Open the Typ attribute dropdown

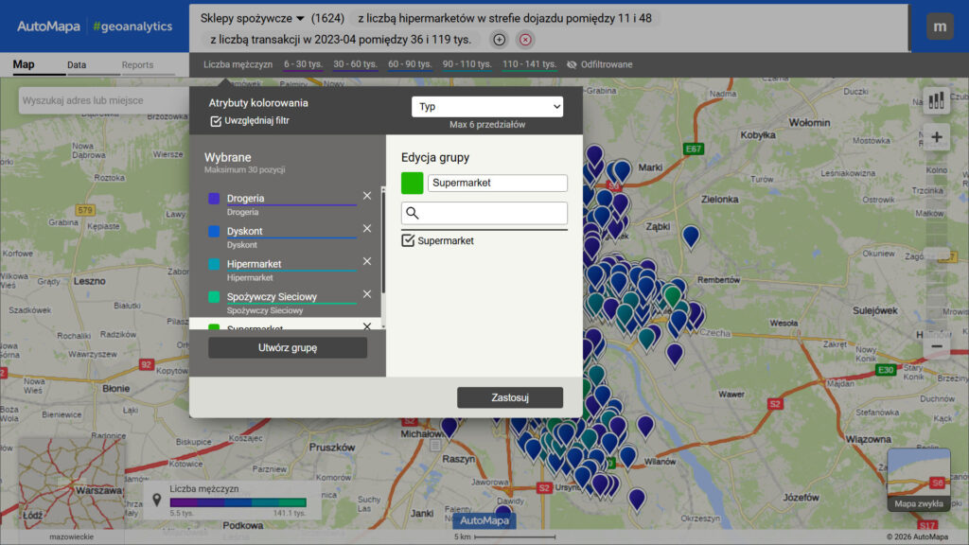click(486, 105)
